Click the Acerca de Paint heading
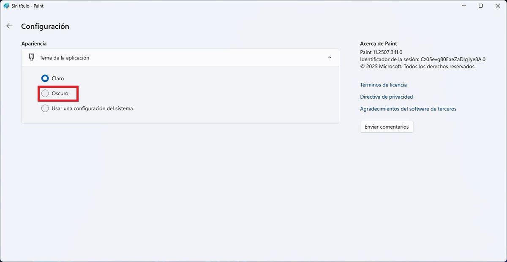 pos(378,43)
